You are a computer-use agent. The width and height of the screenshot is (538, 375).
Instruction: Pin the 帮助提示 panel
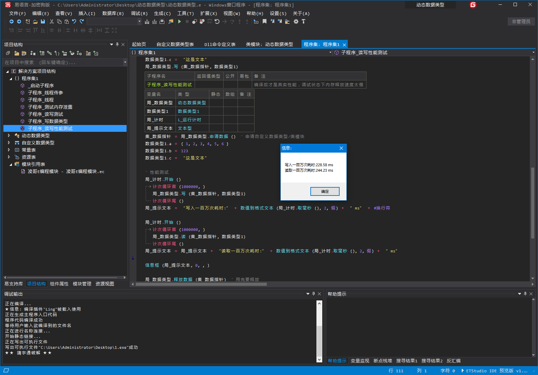coord(525,294)
